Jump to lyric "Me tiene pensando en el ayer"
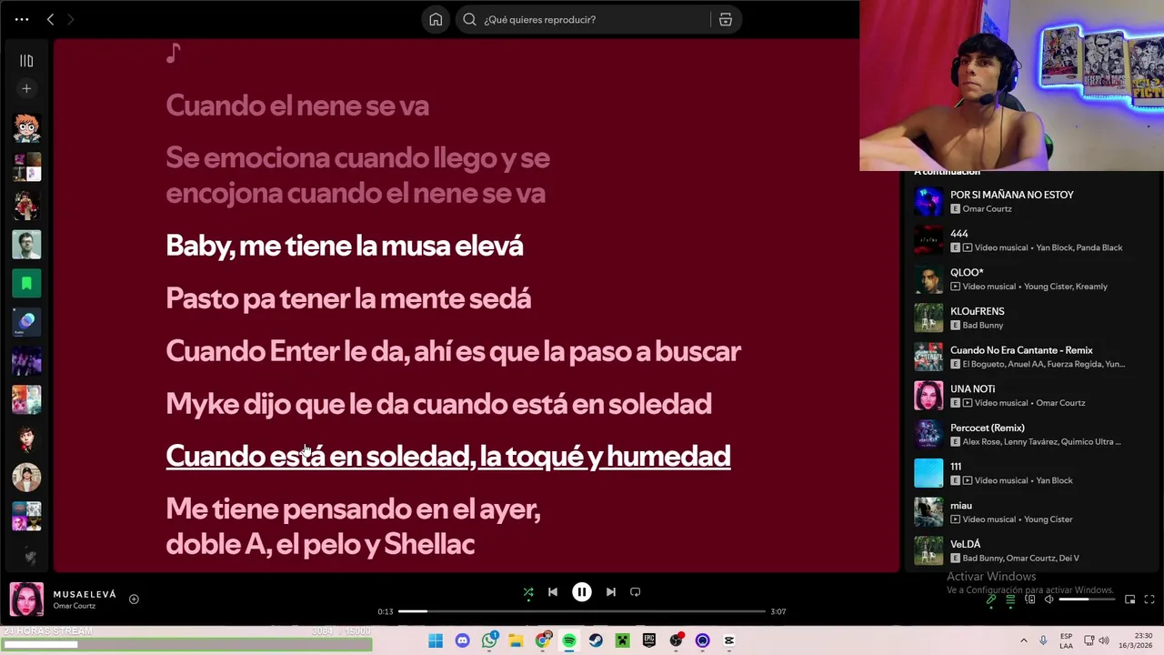1164x655 pixels. click(353, 527)
